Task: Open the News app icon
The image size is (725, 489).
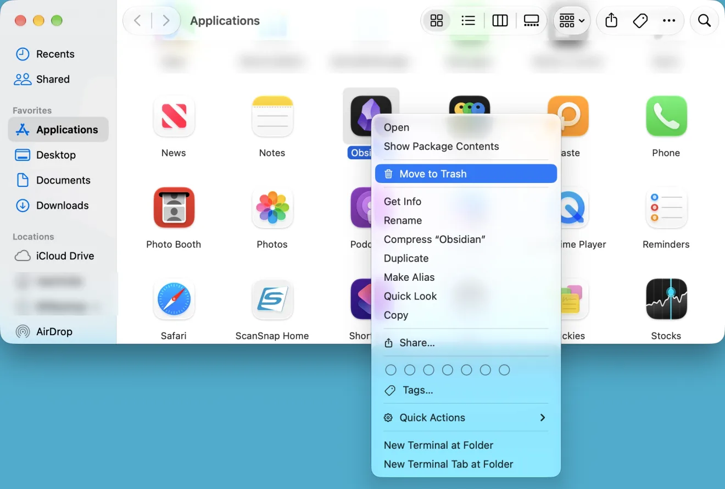Action: [174, 116]
